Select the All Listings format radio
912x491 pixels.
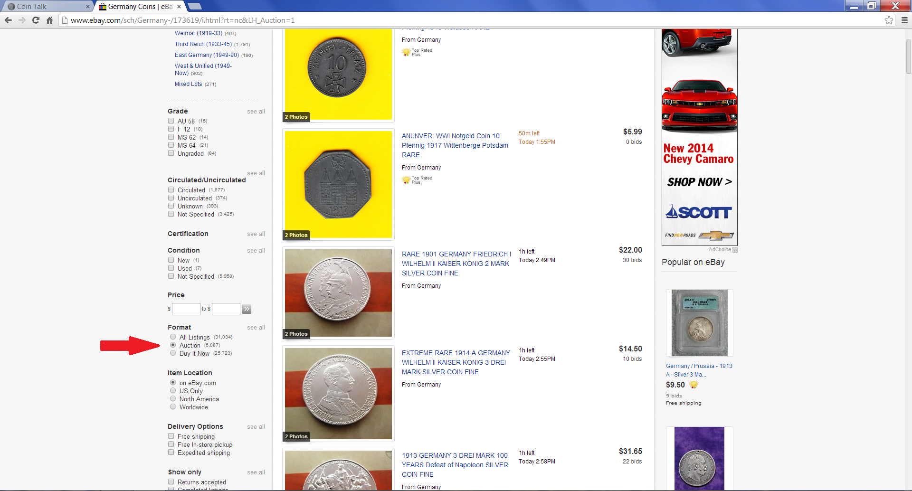pyautogui.click(x=173, y=337)
